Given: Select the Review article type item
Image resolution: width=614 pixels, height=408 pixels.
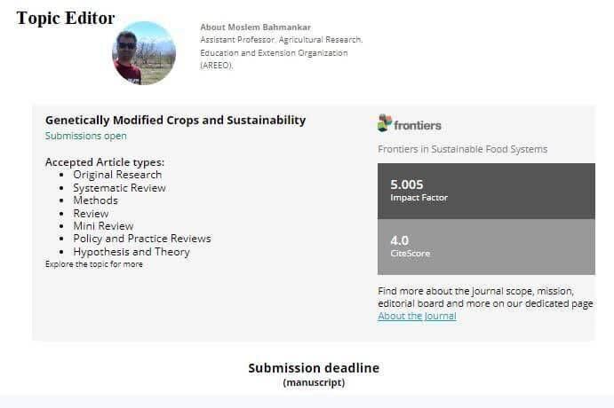Looking at the screenshot, I should click(x=91, y=214).
